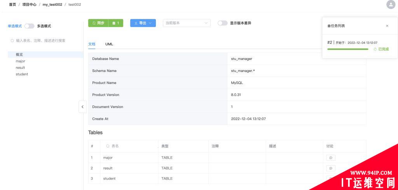The height and width of the screenshot is (190, 398).
Task: Click student in the Tables list
Action: 109,178
